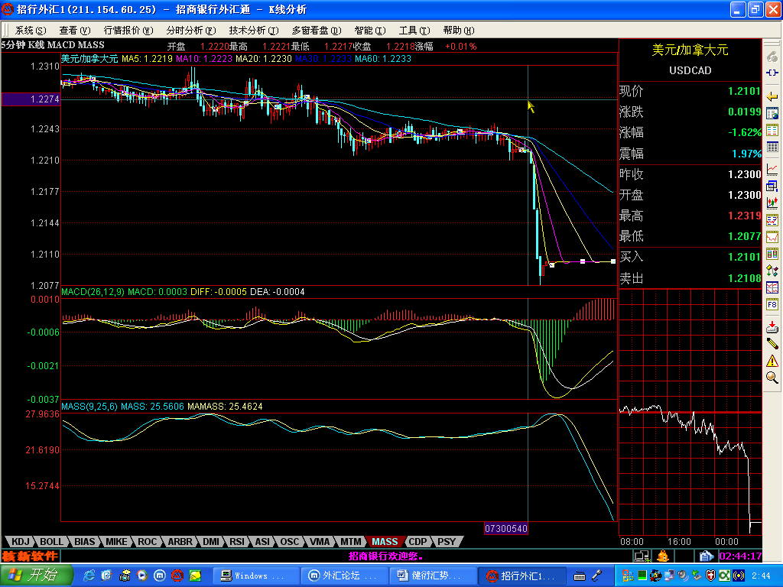Open the candlestick K-line chart icon
Screen dimensions: 783x587
click(772, 203)
